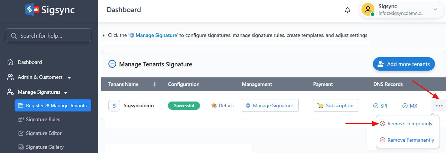Expand the Admin & Customers menu
The width and height of the screenshot is (446, 153).
pos(69,78)
